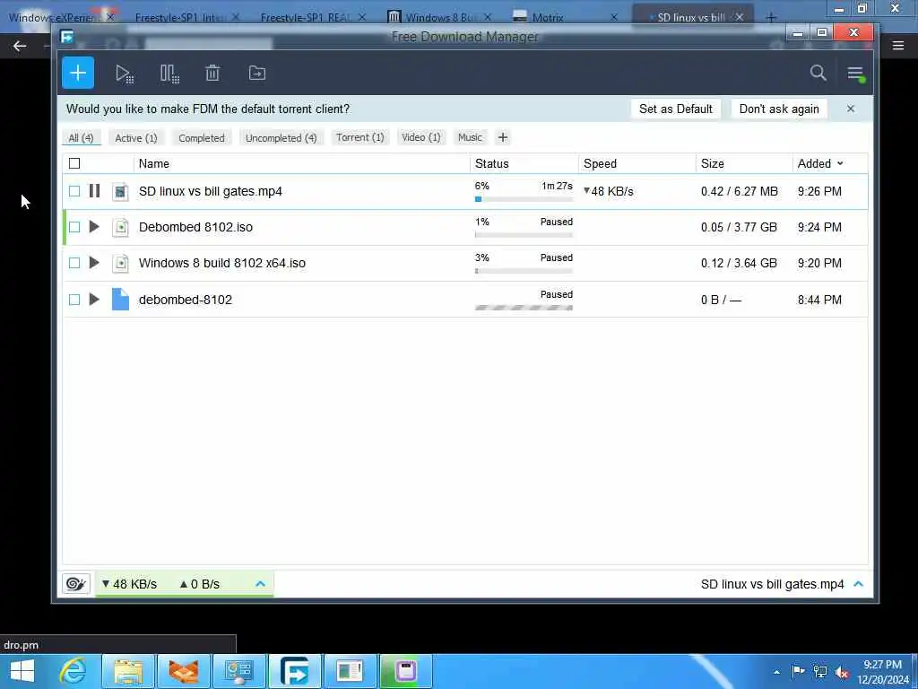Pause the SD linux vs bill gates.mp4 download
Viewport: 918px width, 689px height.
point(94,191)
